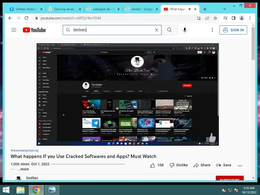The image size is (260, 195).
Task: Clear the search text with the X icon
Action: (156, 30)
